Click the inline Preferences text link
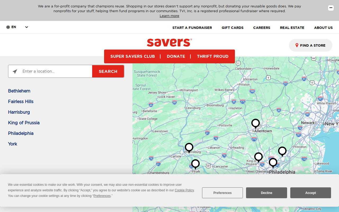339x212 pixels. tap(102, 196)
